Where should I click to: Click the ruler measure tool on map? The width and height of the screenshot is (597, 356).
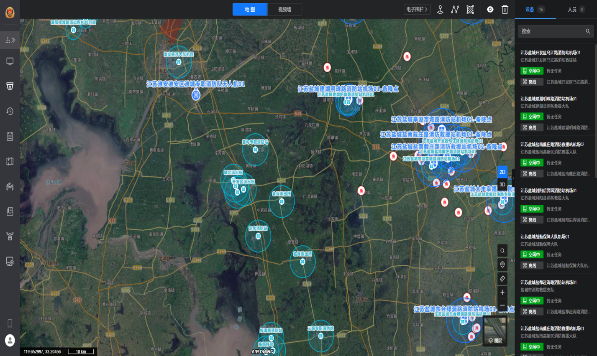tap(502, 278)
